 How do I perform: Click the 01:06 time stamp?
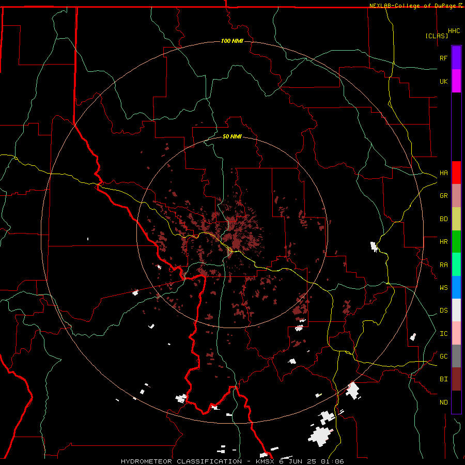(333, 461)
